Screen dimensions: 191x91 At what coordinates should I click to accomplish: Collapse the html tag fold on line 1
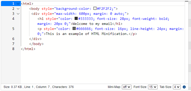18,4
